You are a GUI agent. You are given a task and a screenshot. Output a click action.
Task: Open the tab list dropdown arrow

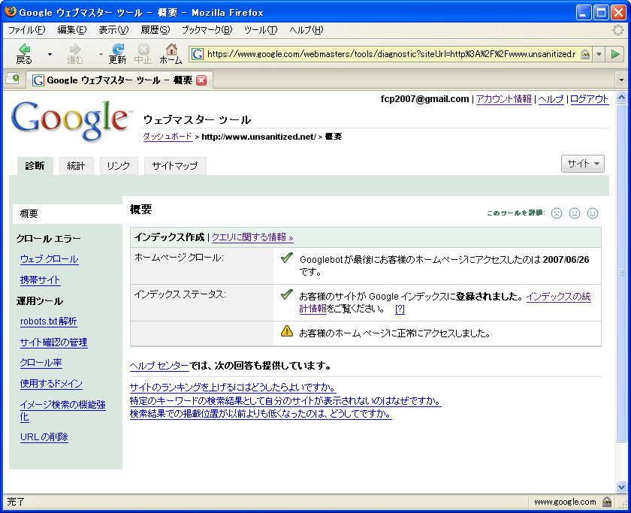point(622,80)
